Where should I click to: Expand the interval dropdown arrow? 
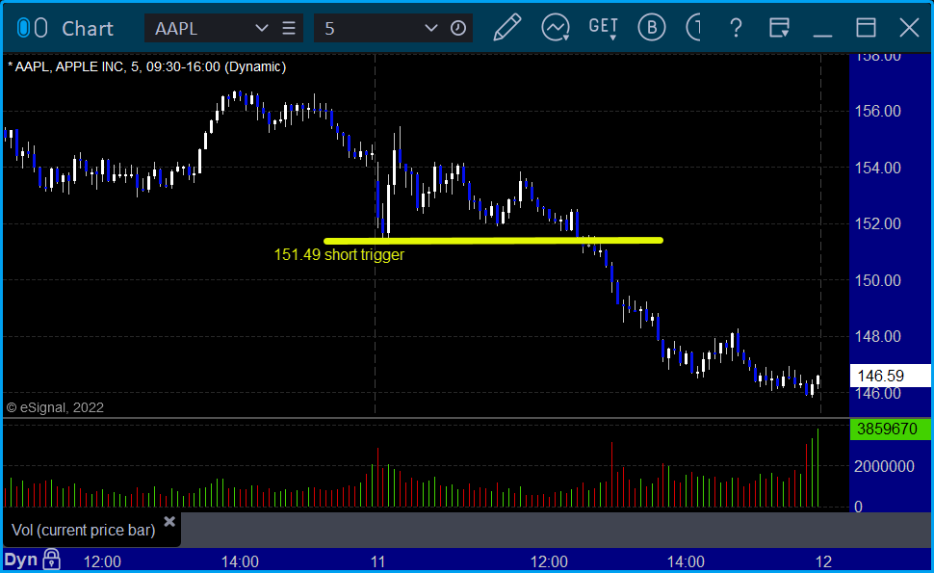click(431, 29)
